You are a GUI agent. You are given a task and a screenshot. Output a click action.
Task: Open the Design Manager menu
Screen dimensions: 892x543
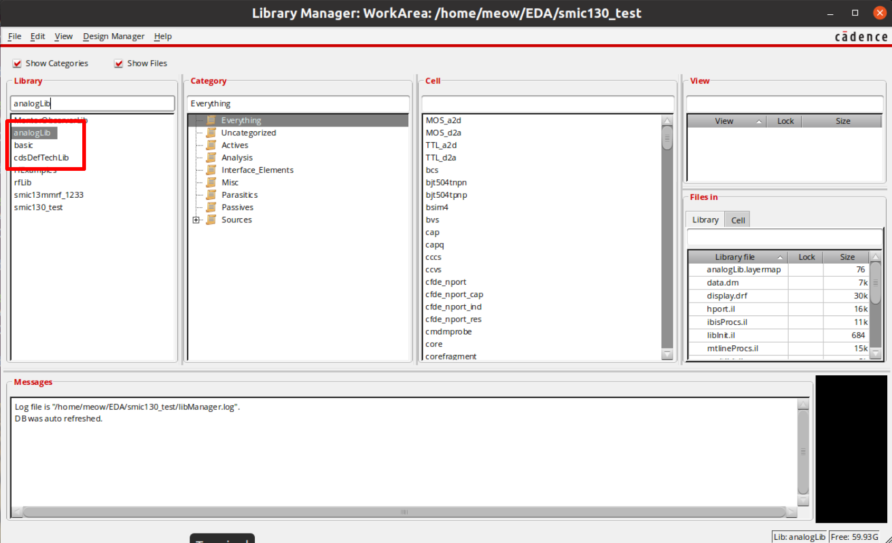(113, 36)
